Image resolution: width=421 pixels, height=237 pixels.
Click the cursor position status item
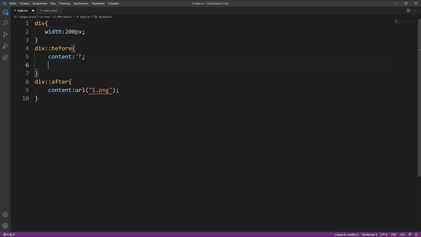click(x=347, y=234)
